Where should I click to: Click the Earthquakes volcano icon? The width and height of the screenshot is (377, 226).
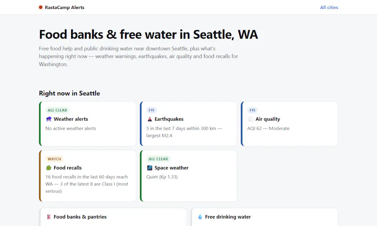pyautogui.click(x=149, y=119)
